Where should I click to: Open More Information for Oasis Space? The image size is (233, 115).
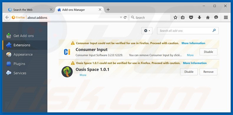[x=195, y=63]
